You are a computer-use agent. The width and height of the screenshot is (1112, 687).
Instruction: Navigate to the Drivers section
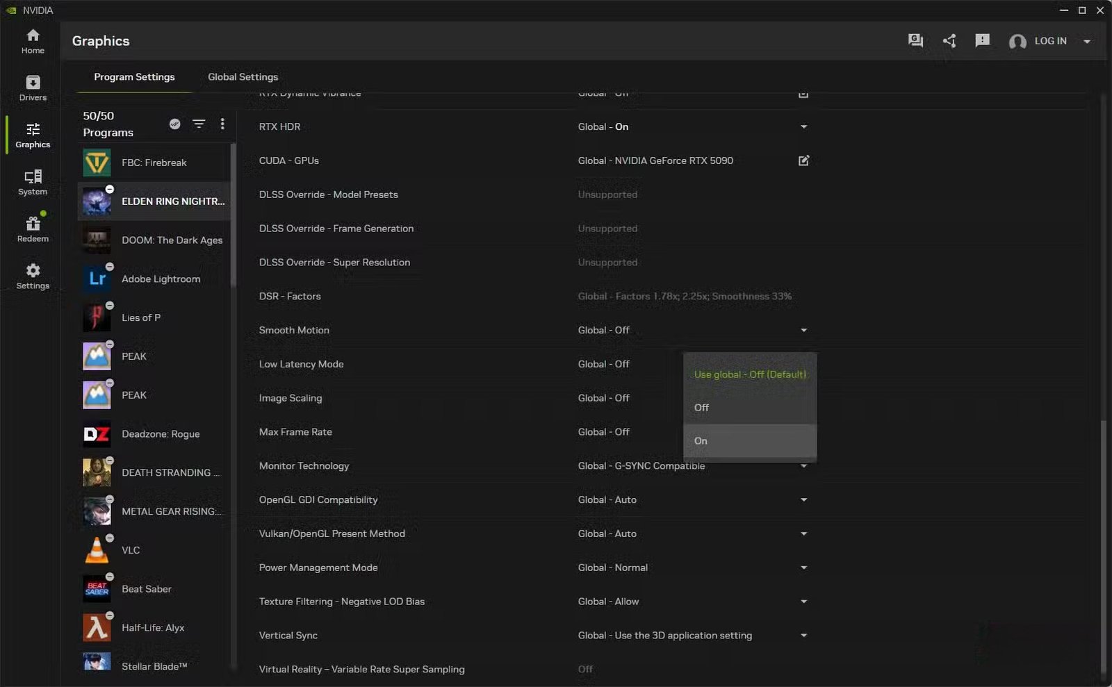tap(32, 88)
